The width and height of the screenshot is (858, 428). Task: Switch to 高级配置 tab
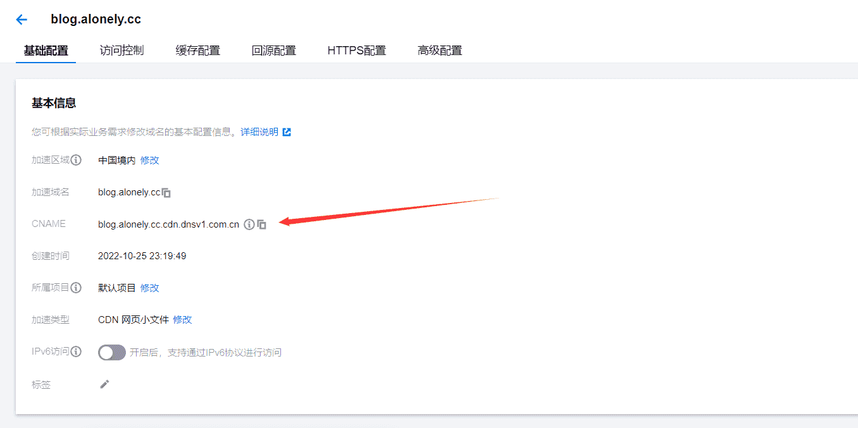coord(440,51)
